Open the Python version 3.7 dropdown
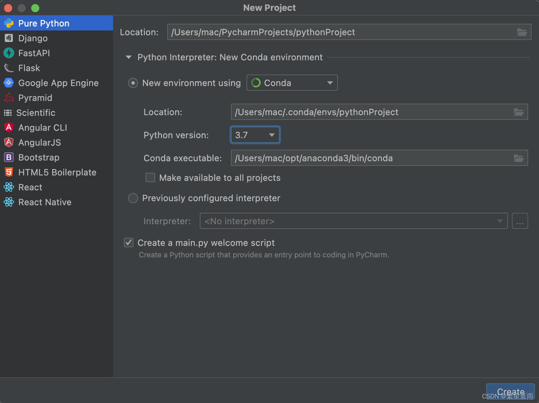 (255, 135)
